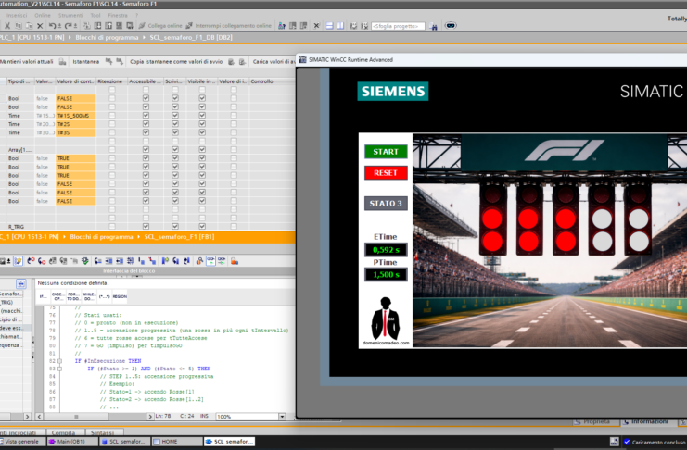Screen dimensions: 687x450
Task: Click the PTime 1,500 s output field
Action: coord(386,275)
